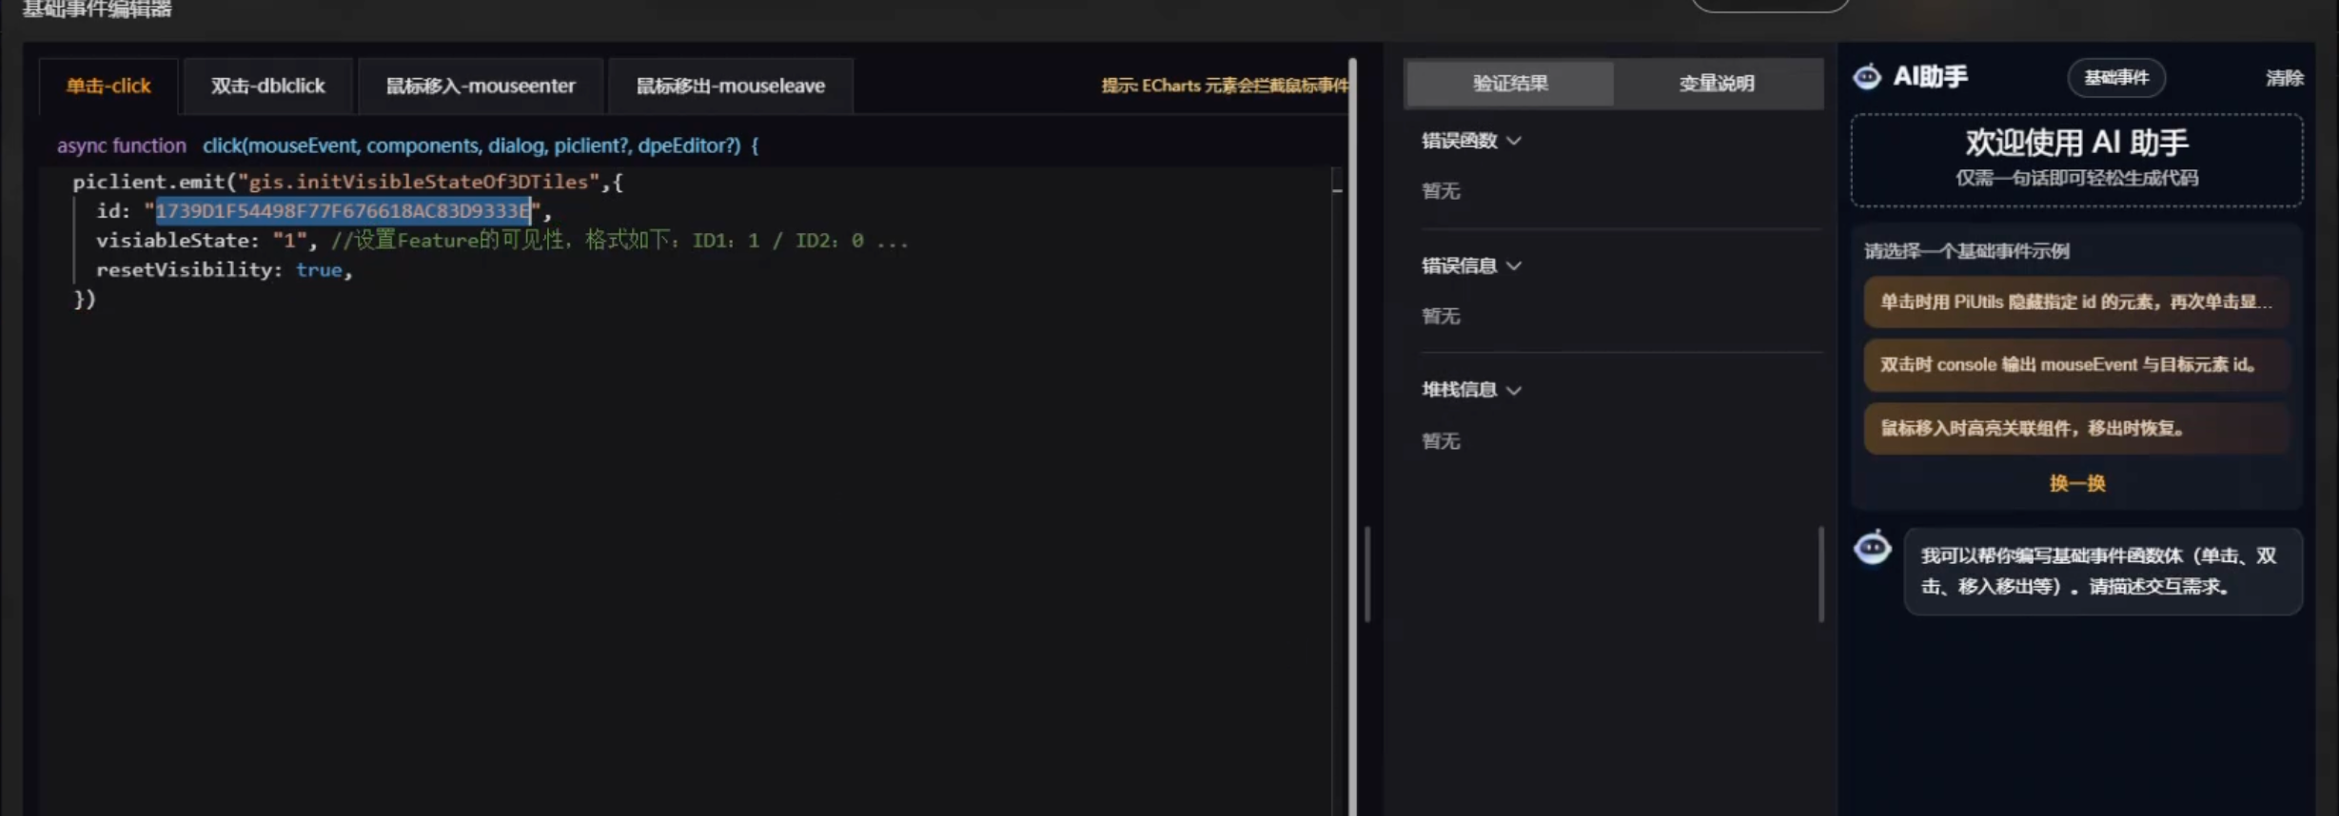Viewport: 2339px width, 816px height.
Task: Click 清除 to clear the chat
Action: click(2284, 78)
